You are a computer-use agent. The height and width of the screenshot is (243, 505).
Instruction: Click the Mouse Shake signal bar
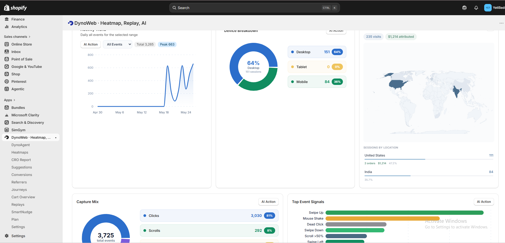click(x=383, y=219)
